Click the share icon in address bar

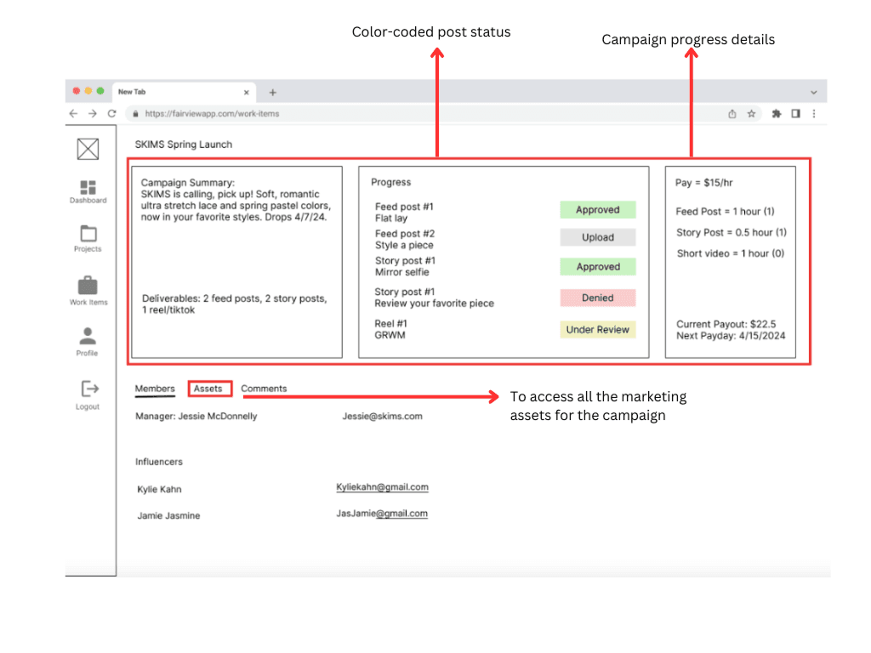732,114
